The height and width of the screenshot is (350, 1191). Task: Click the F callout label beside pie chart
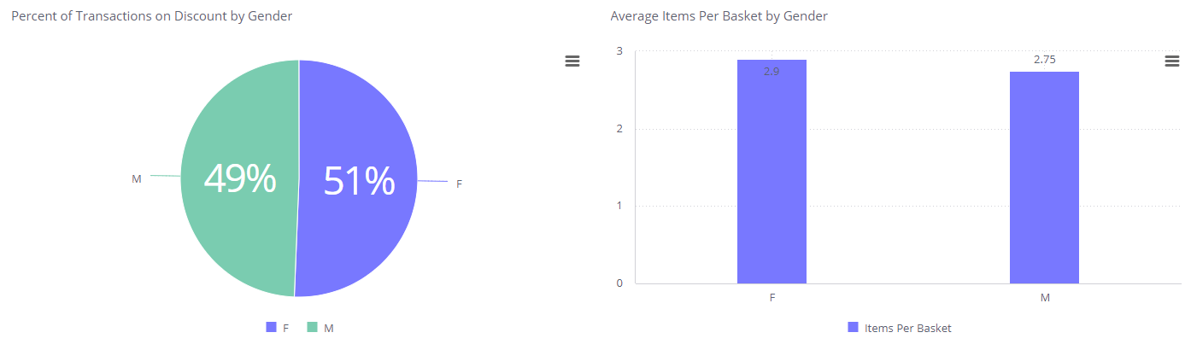pyautogui.click(x=459, y=184)
